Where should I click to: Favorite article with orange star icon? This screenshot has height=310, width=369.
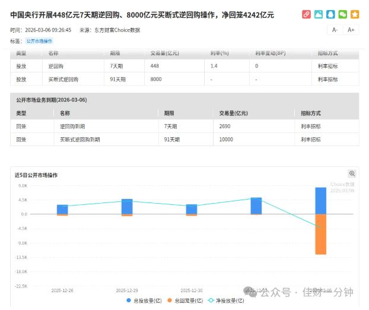[x=355, y=14]
